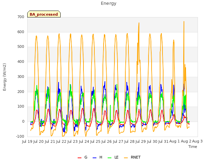Click the 500 y-axis tick label
The image size is (218, 164).
point(21,47)
